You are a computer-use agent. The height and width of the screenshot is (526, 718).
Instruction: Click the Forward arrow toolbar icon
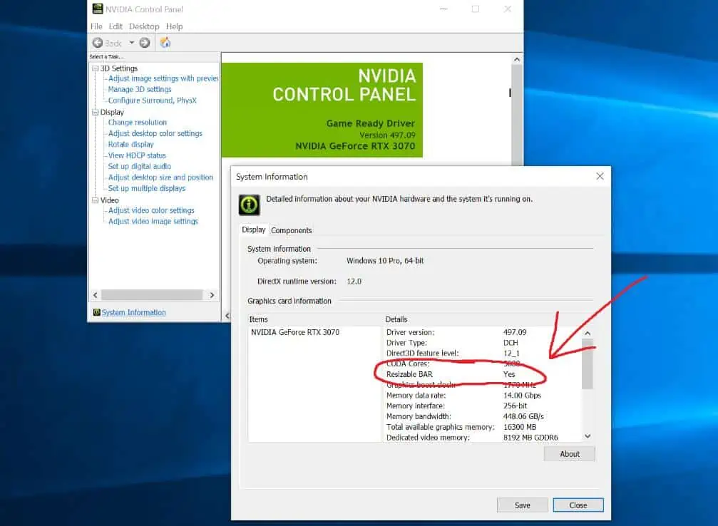(145, 43)
